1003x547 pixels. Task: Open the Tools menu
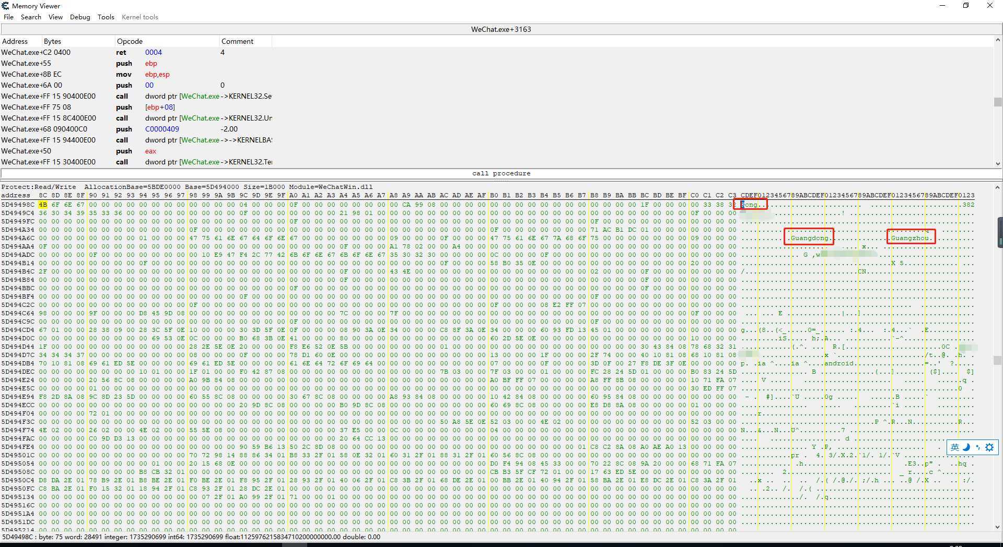[106, 17]
